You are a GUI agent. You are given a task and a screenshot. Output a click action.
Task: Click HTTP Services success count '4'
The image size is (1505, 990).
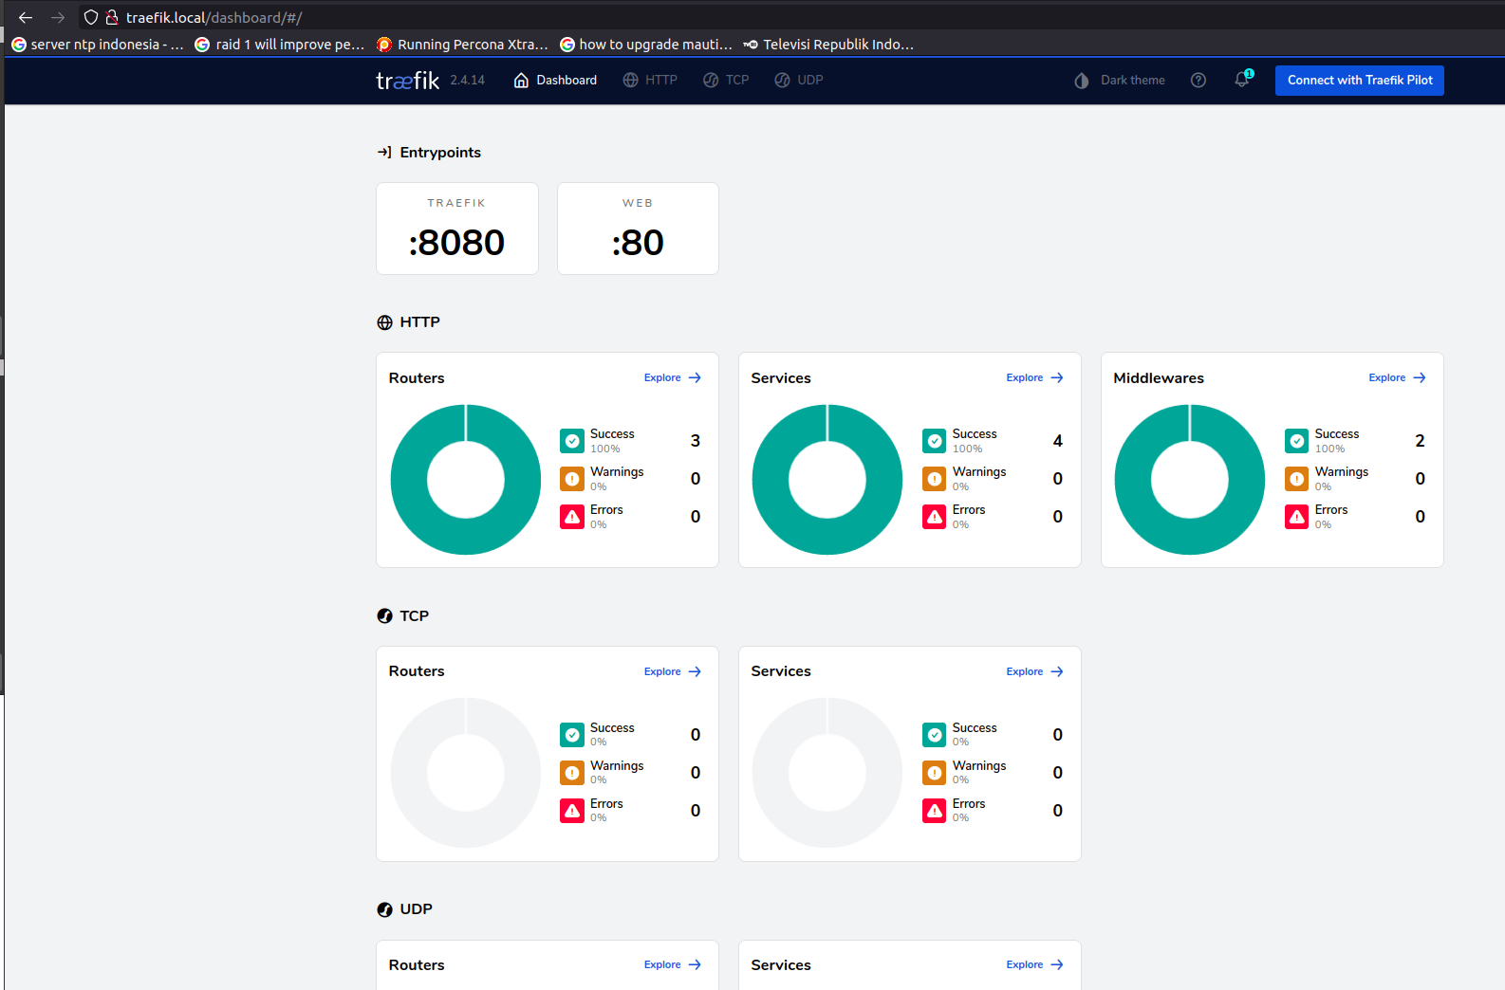tap(1058, 441)
